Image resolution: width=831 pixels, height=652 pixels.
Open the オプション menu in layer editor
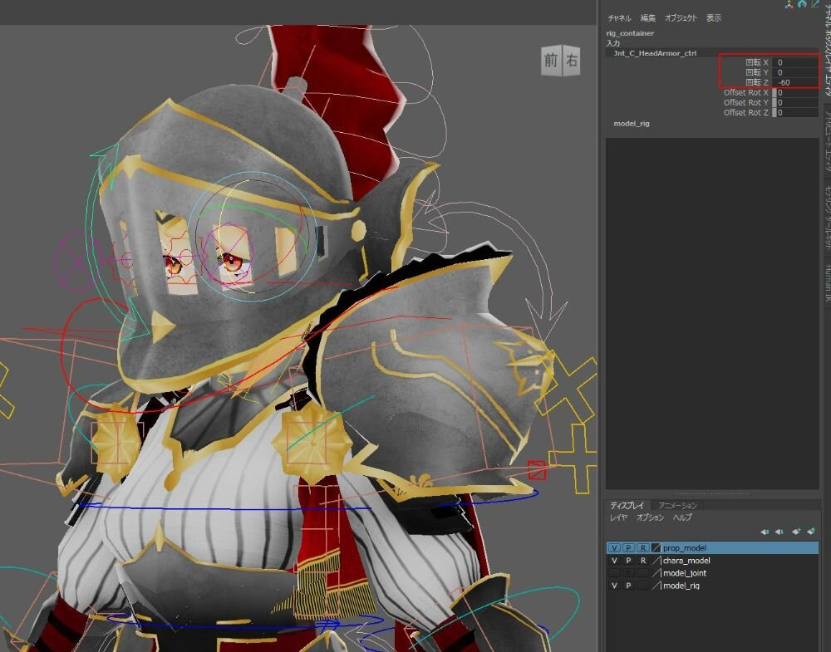pos(650,517)
